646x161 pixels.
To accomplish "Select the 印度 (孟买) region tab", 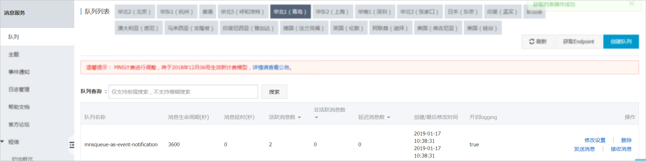I will click(x=502, y=12).
